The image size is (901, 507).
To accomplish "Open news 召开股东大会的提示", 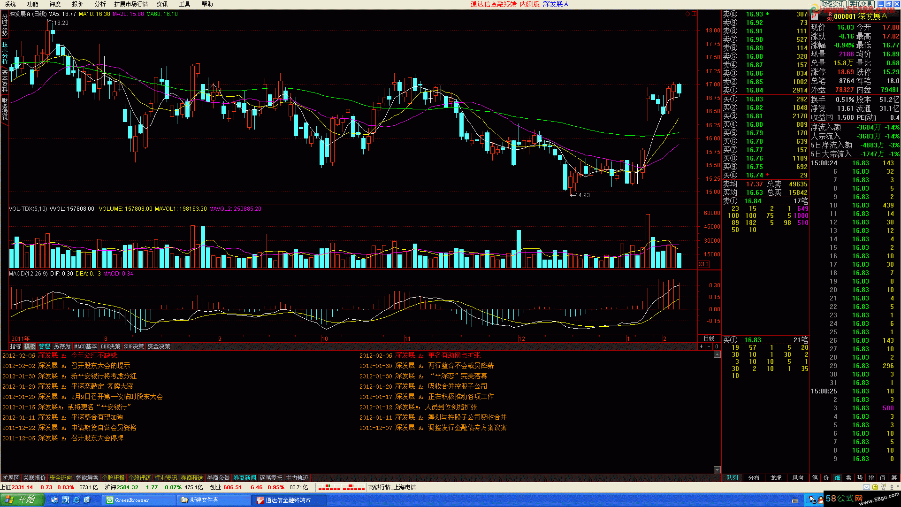I will click(100, 366).
